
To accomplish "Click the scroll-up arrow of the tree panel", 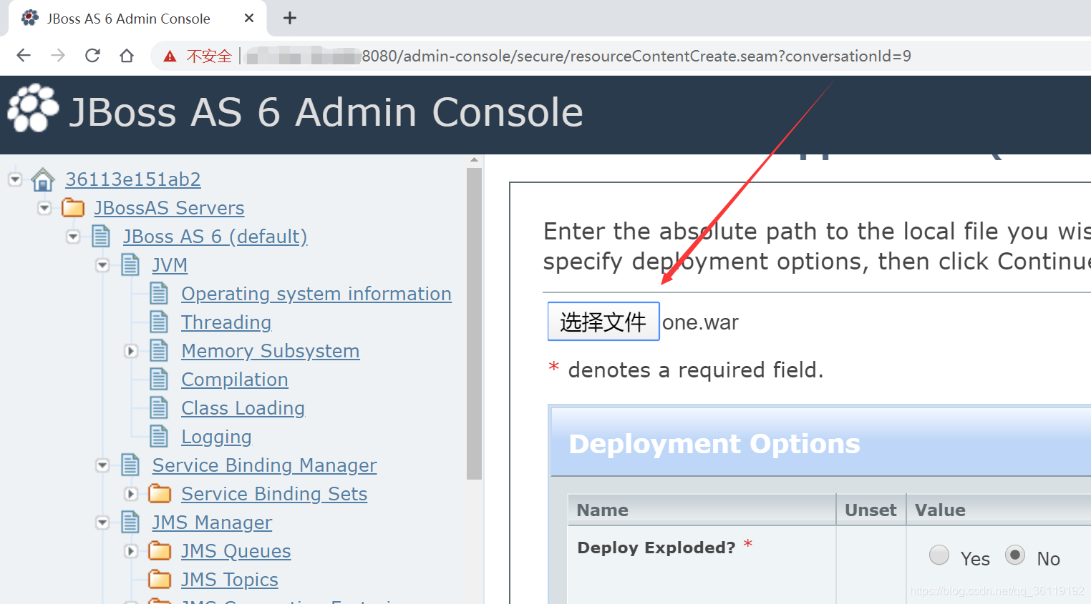I will (474, 160).
